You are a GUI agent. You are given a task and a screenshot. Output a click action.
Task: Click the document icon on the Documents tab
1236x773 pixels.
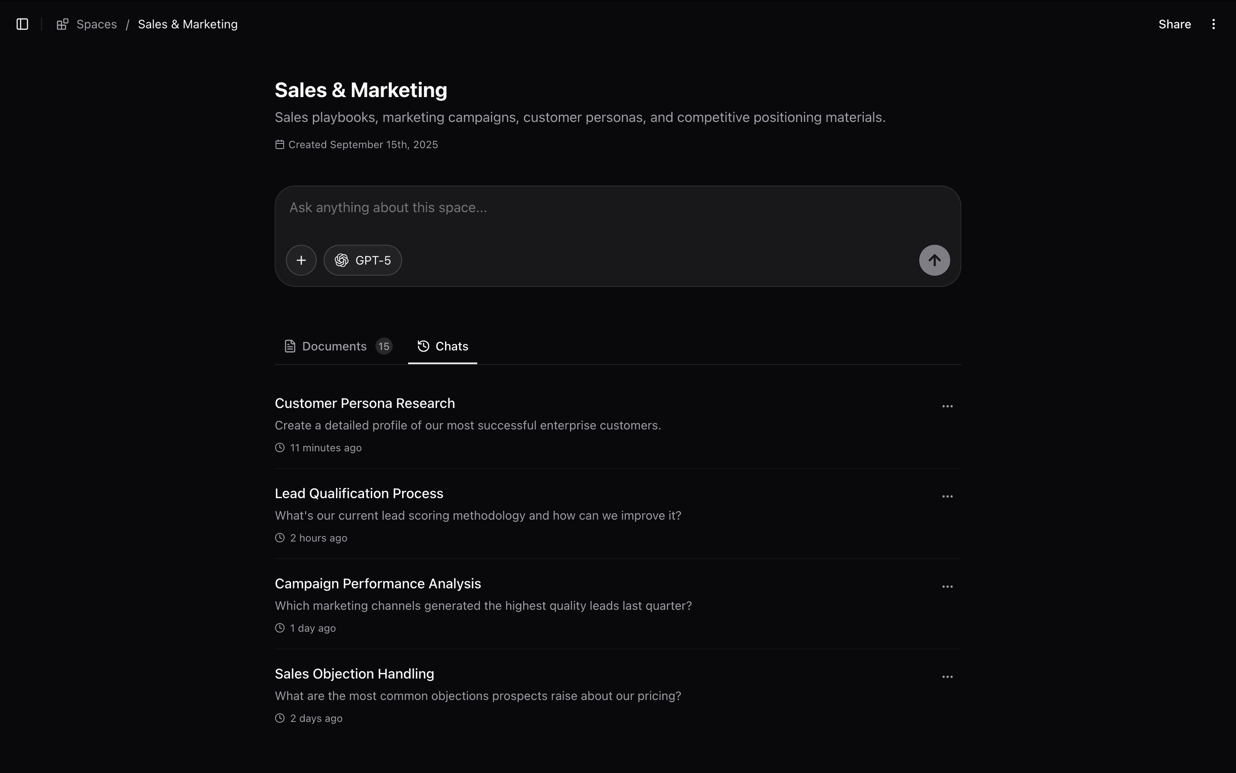coord(290,346)
